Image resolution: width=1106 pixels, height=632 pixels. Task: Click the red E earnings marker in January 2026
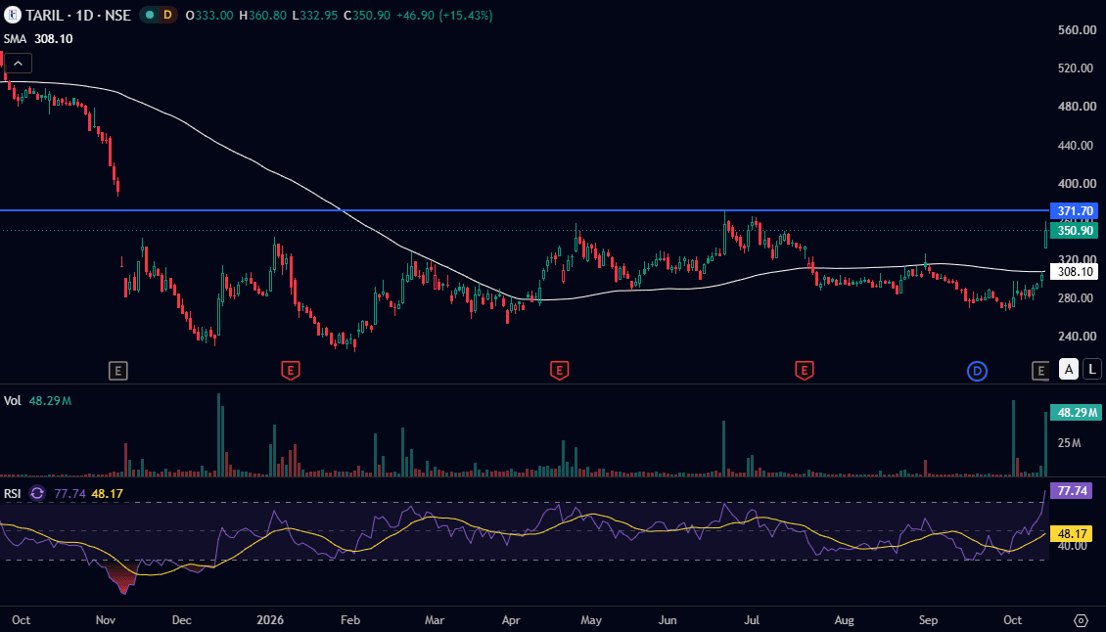coord(290,371)
